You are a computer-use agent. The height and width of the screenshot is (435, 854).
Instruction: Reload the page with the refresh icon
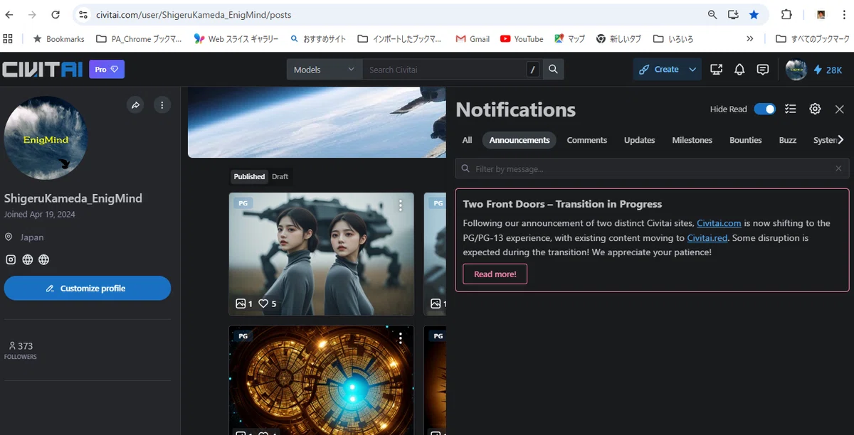pyautogui.click(x=56, y=14)
